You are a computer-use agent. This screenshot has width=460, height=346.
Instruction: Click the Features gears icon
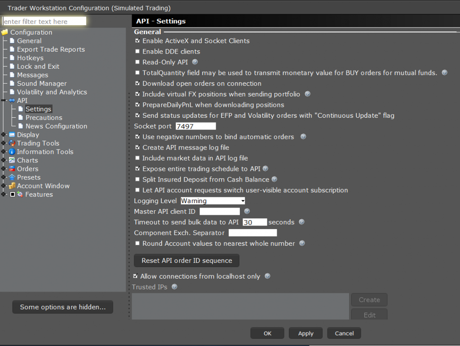tap(20, 194)
